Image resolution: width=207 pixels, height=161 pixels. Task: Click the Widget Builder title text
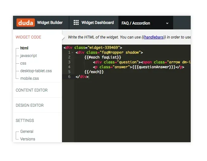click(50, 22)
